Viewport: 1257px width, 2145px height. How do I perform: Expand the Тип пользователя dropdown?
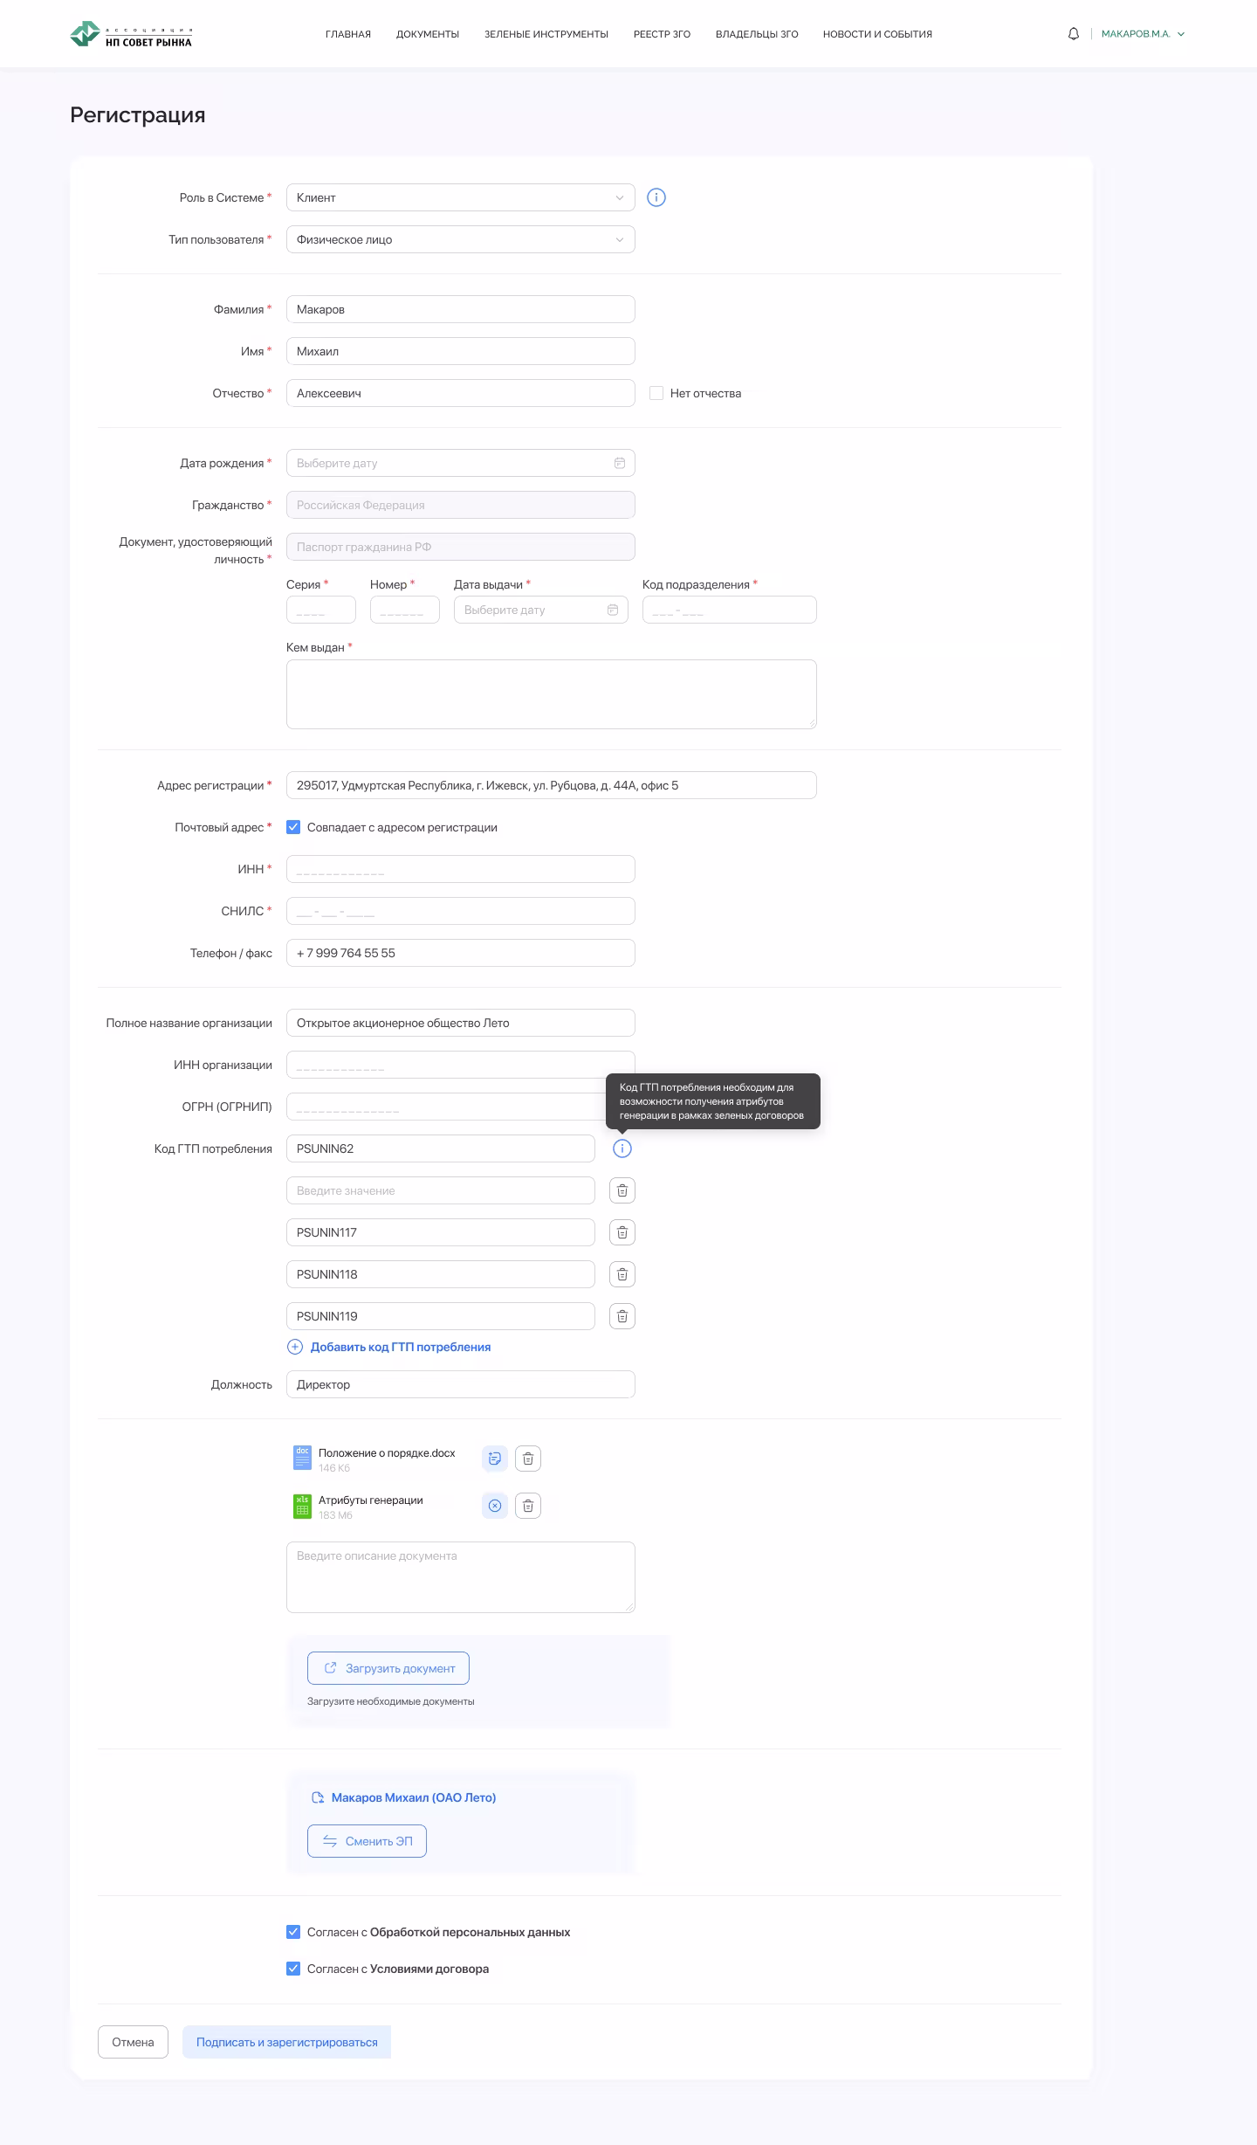(460, 239)
